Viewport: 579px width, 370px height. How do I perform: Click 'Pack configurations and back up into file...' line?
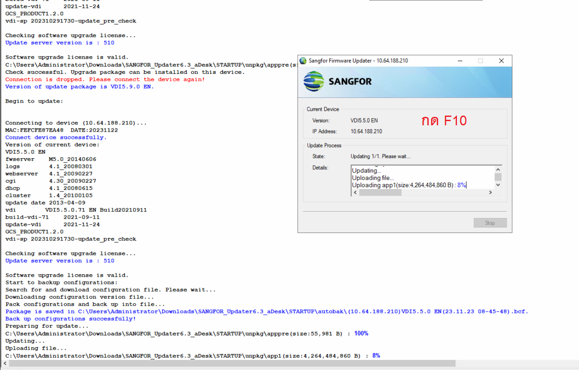coord(85,304)
